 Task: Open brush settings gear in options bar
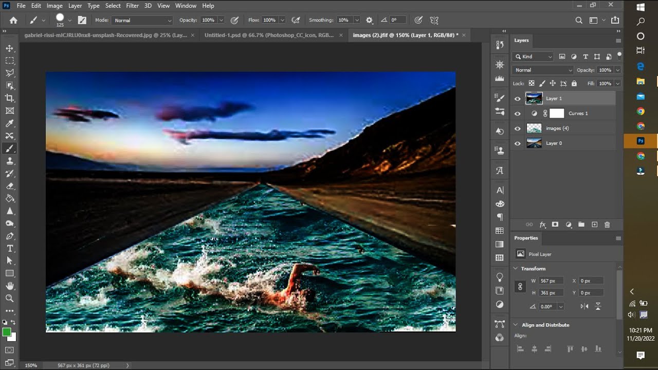(x=369, y=21)
